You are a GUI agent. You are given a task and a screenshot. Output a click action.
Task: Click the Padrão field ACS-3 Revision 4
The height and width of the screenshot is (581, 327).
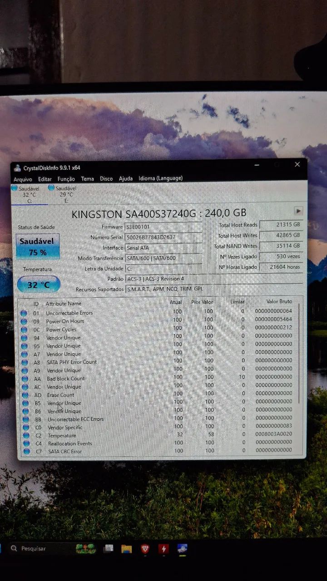pyautogui.click(x=213, y=279)
